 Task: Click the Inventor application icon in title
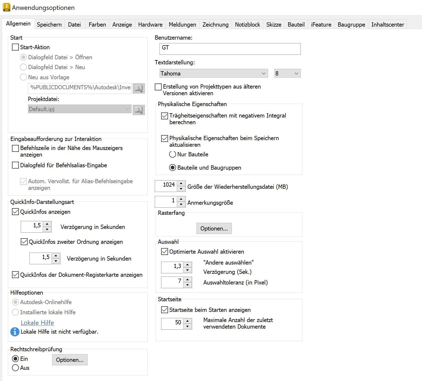click(6, 7)
